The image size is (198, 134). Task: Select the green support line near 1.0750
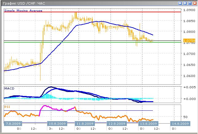tap(92, 42)
